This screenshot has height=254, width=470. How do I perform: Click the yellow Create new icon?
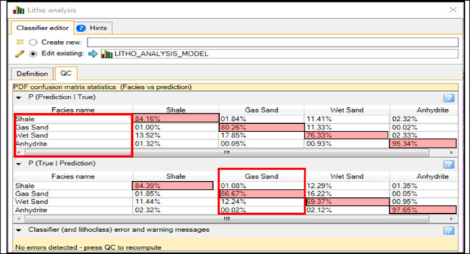(20, 42)
